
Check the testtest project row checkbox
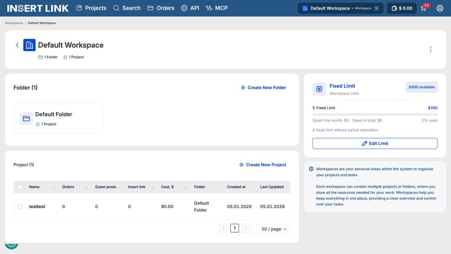(20, 206)
